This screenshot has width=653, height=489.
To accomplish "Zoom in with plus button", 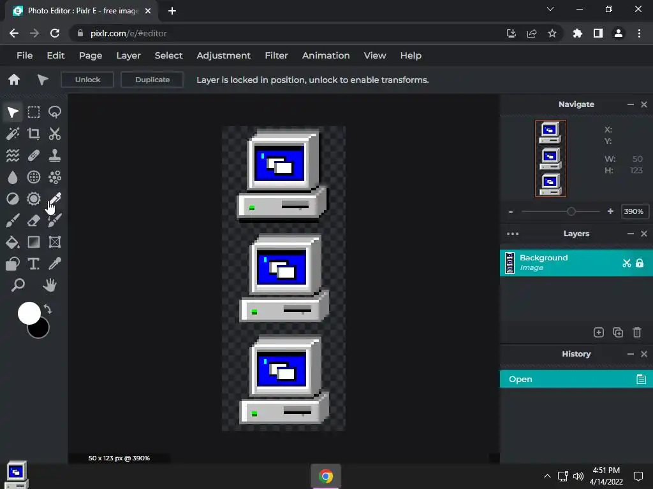I will (610, 211).
